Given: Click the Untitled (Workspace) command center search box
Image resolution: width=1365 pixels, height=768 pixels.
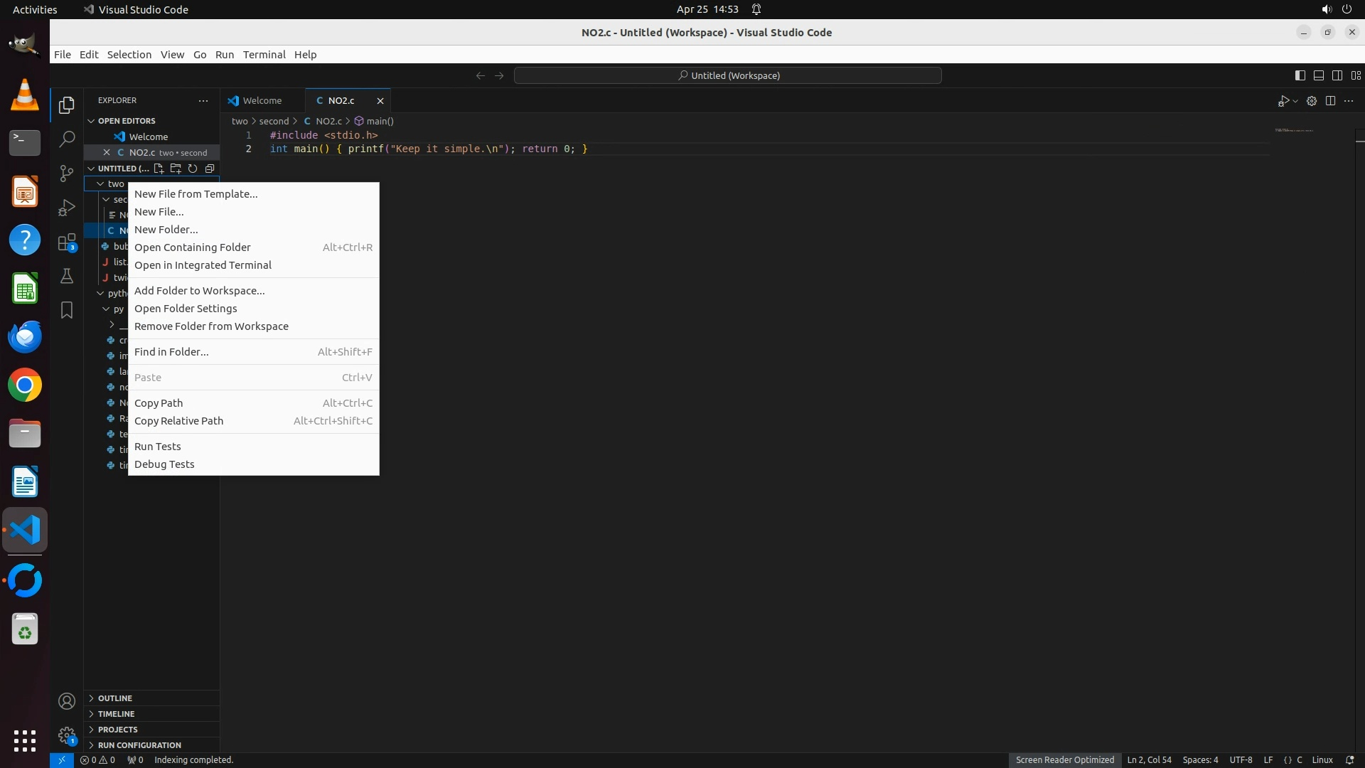Looking at the screenshot, I should [x=728, y=75].
